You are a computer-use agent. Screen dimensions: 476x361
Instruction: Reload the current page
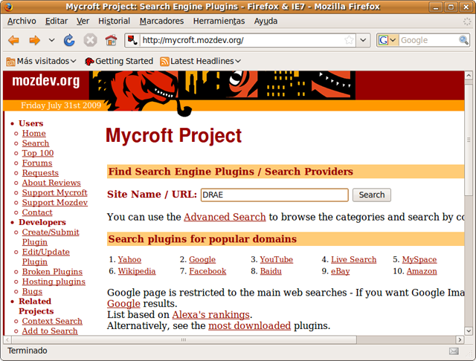tap(69, 40)
